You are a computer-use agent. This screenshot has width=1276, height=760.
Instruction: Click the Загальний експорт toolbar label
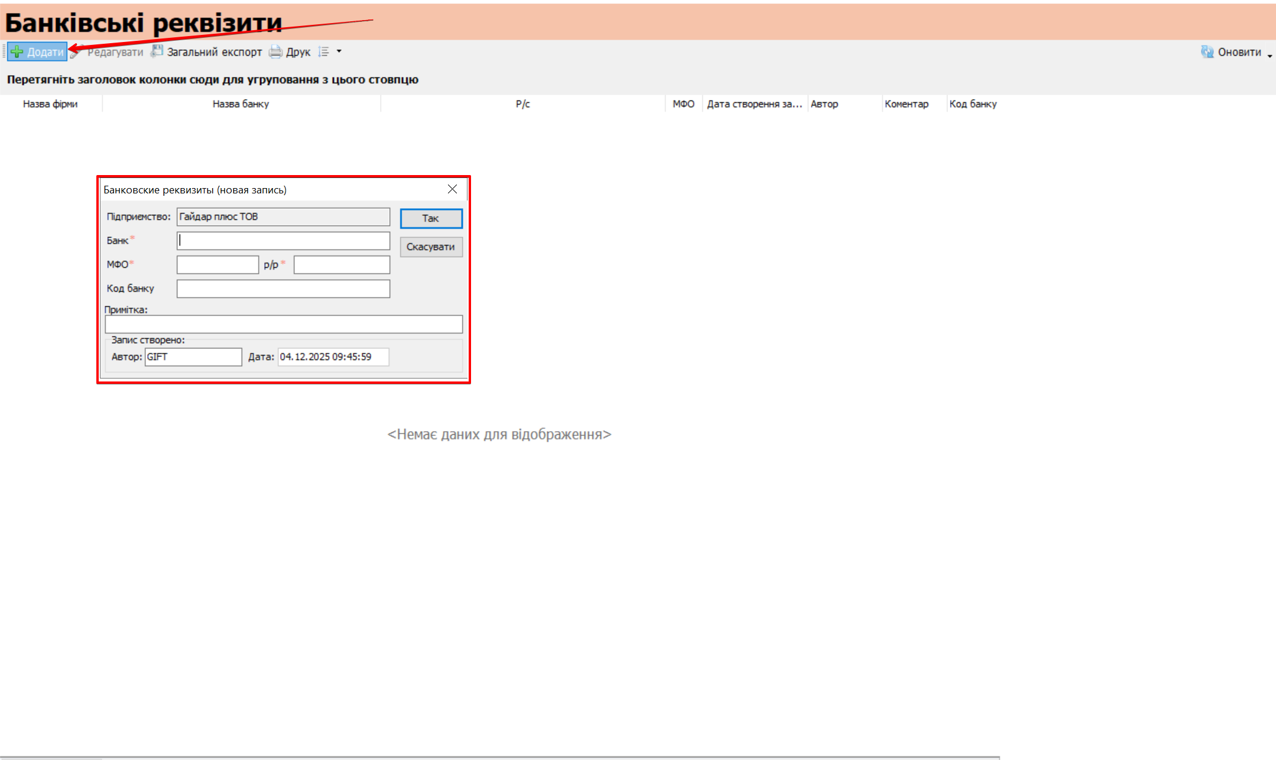214,52
